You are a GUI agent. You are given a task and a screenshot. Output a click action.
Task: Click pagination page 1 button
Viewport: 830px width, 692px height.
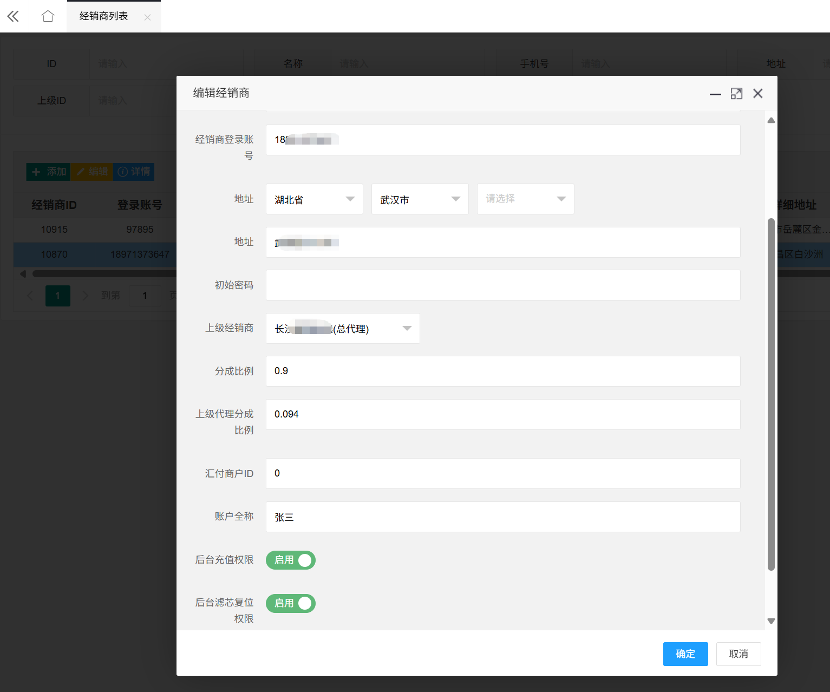pyautogui.click(x=58, y=296)
